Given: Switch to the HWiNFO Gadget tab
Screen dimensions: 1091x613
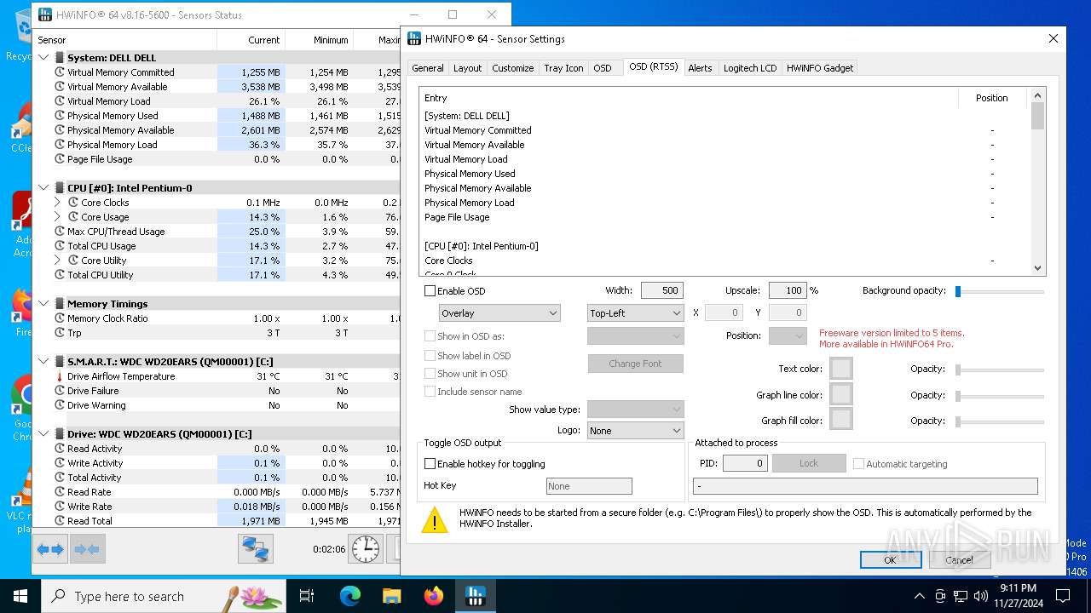Looking at the screenshot, I should (820, 68).
